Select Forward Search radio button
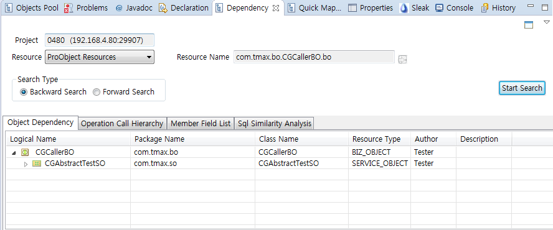 pyautogui.click(x=96, y=92)
